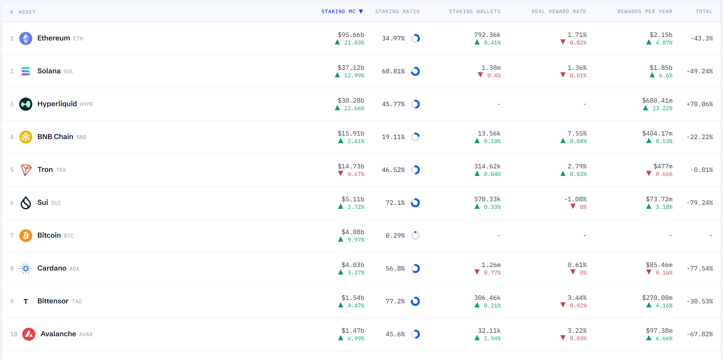This screenshot has height=359, width=723.
Task: Click the Ethereum logo icon
Action: pos(26,38)
